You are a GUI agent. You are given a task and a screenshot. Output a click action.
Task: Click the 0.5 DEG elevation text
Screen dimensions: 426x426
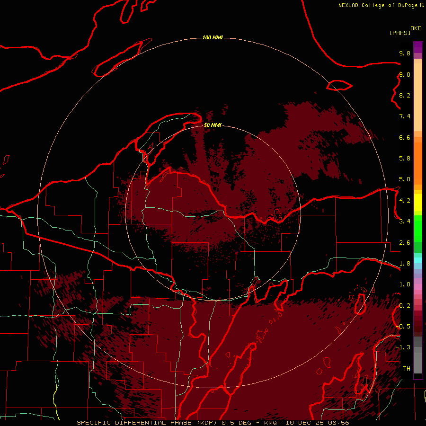tap(236, 423)
